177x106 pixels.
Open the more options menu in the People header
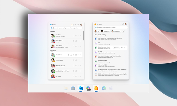[75, 25]
